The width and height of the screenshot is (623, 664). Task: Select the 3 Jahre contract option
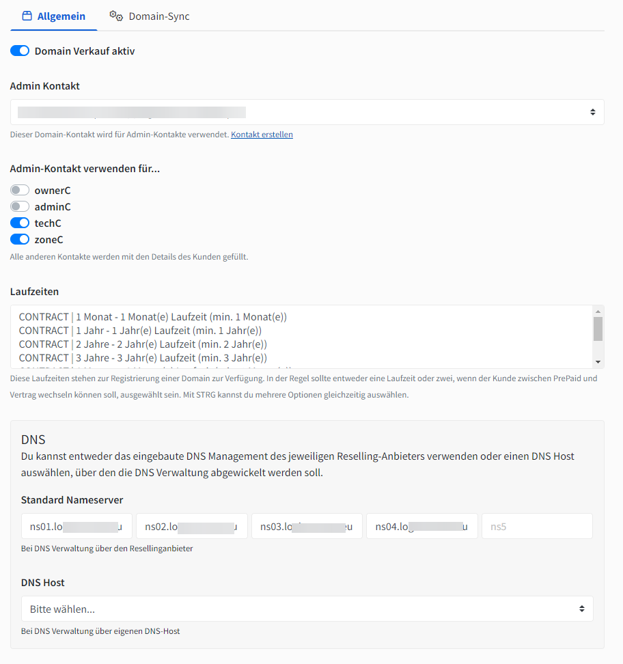point(142,358)
